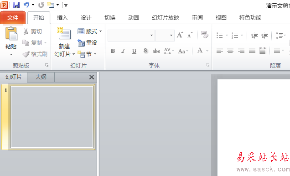Open the 节 section dropdown
Image resolution: width=290 pixels, height=176 pixels.
pos(87,54)
